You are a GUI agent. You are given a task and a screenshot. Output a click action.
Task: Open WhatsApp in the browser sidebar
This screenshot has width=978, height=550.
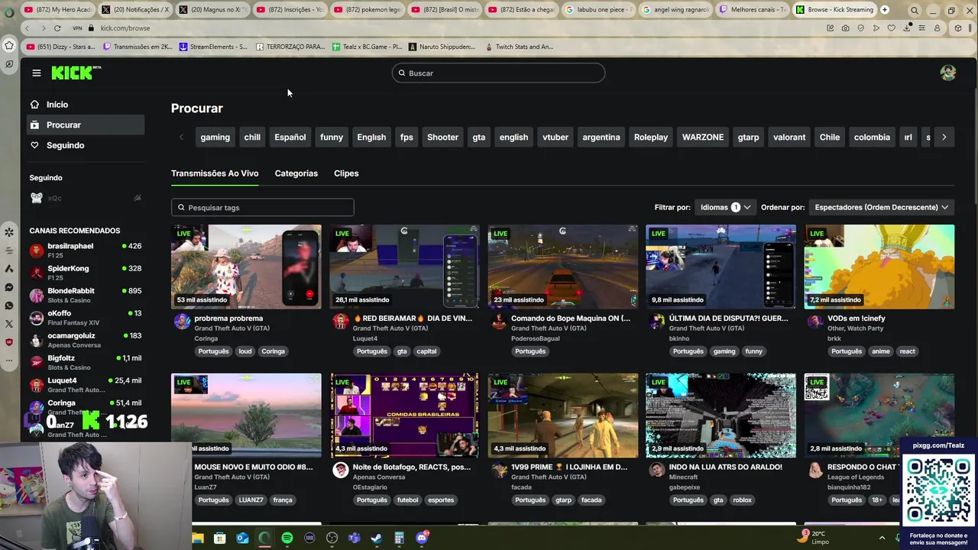point(9,306)
